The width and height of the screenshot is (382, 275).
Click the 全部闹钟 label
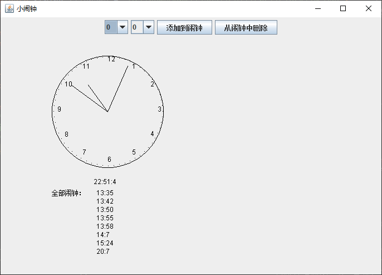[x=66, y=194]
